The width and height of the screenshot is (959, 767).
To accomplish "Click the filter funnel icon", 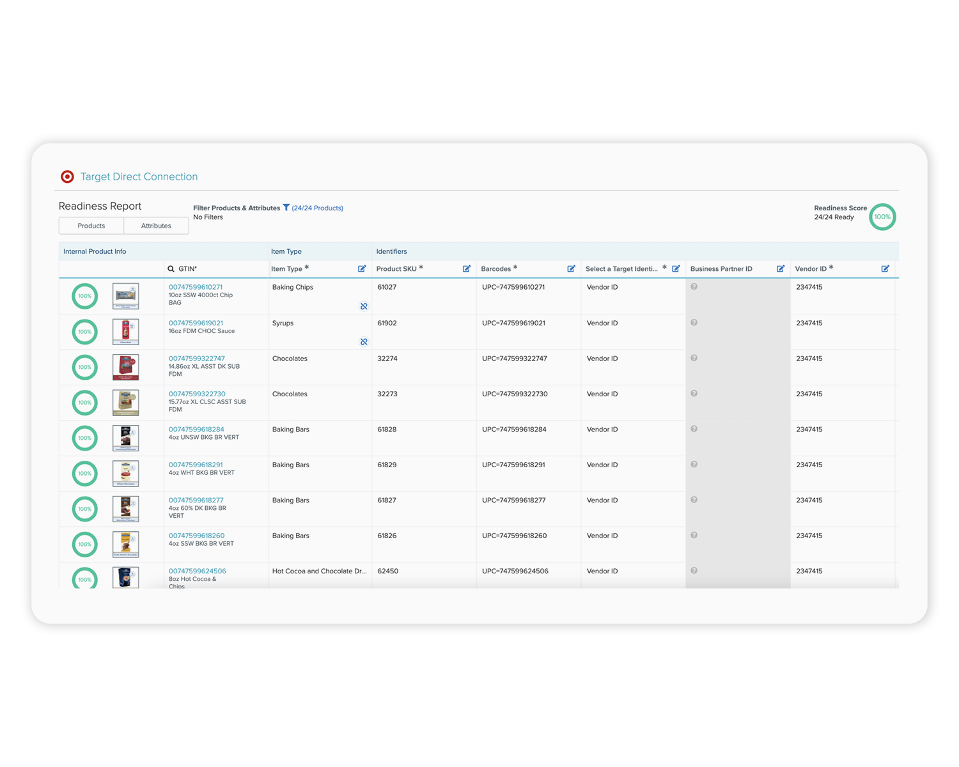I will 286,208.
